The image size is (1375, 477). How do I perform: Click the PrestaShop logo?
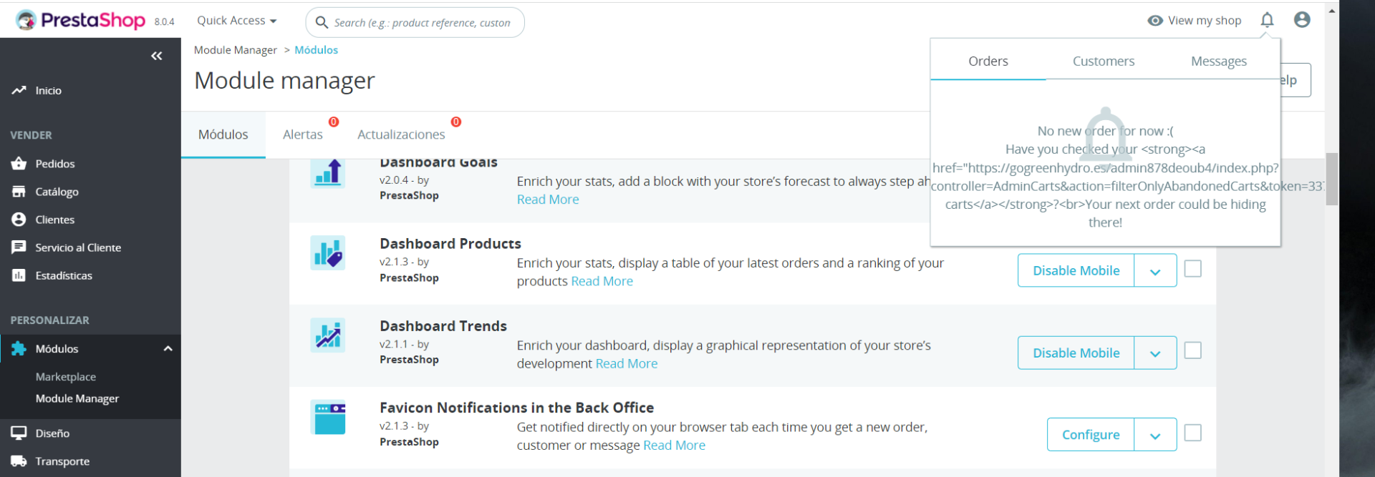point(80,21)
